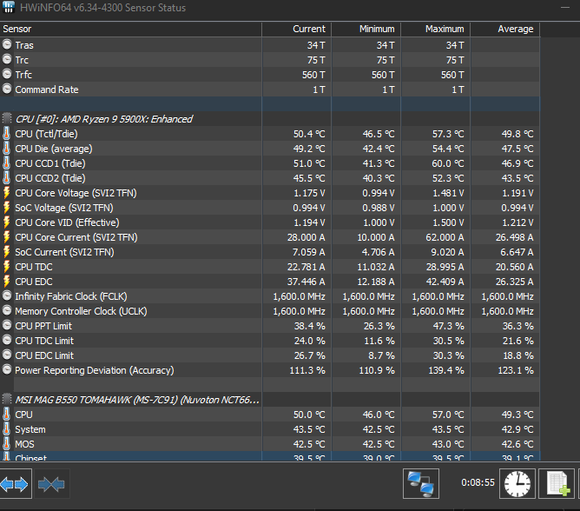Image resolution: width=580 pixels, height=511 pixels.
Task: Select the CPU [#0]: AMD Ryzen 9 5900X group
Action: pyautogui.click(x=104, y=119)
